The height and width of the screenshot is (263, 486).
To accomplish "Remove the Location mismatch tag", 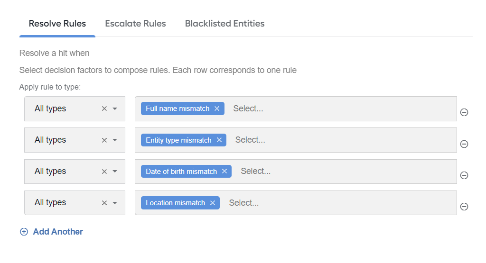I will pyautogui.click(x=213, y=203).
